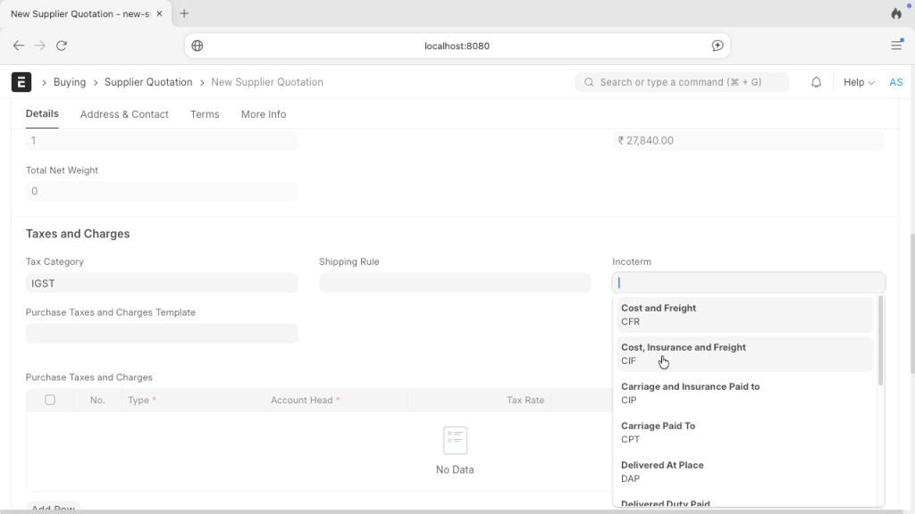
Task: Toggle select-all checkbox in taxes table
Action: (50, 400)
